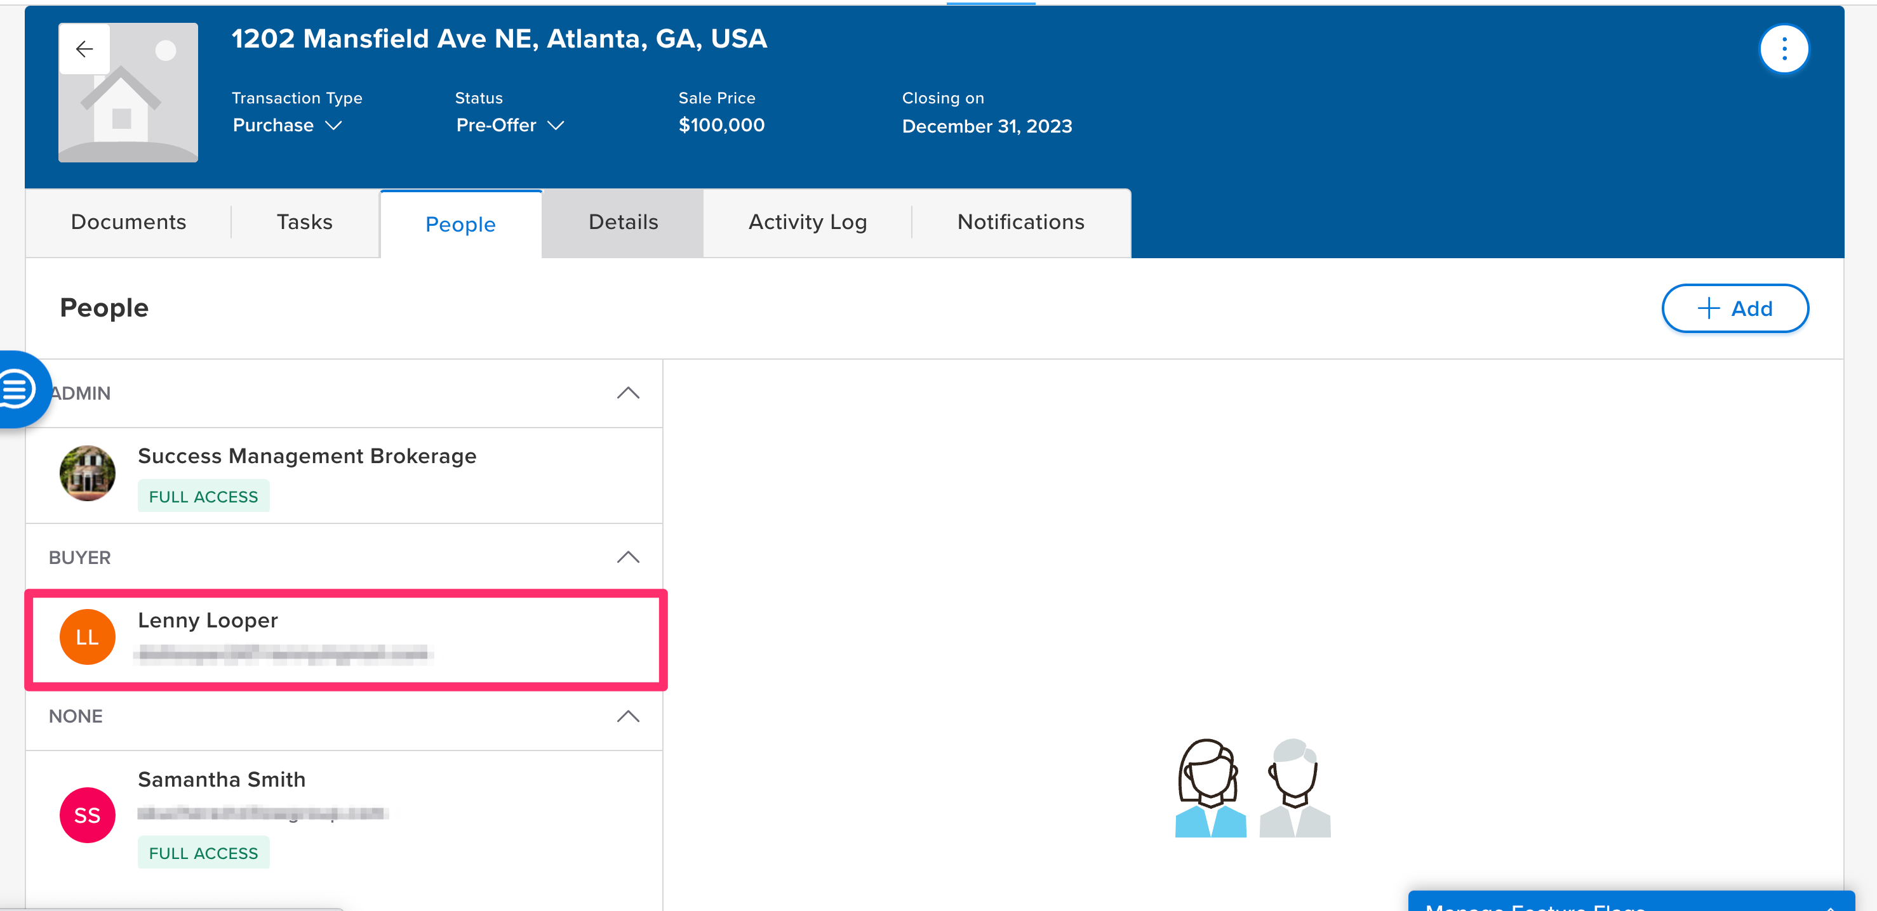Click the Add person button
The width and height of the screenshot is (1877, 911).
point(1734,308)
